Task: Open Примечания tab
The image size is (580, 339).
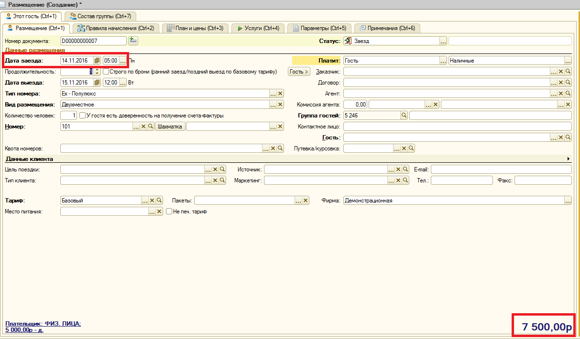Action: (387, 28)
